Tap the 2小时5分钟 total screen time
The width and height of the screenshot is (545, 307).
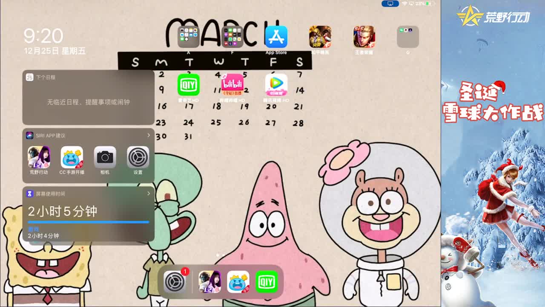[63, 211]
